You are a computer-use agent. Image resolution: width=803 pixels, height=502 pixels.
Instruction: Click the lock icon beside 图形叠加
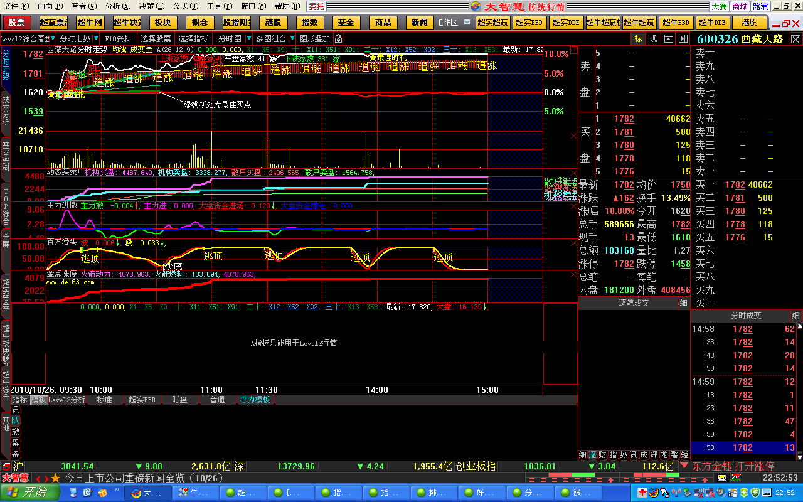point(339,39)
